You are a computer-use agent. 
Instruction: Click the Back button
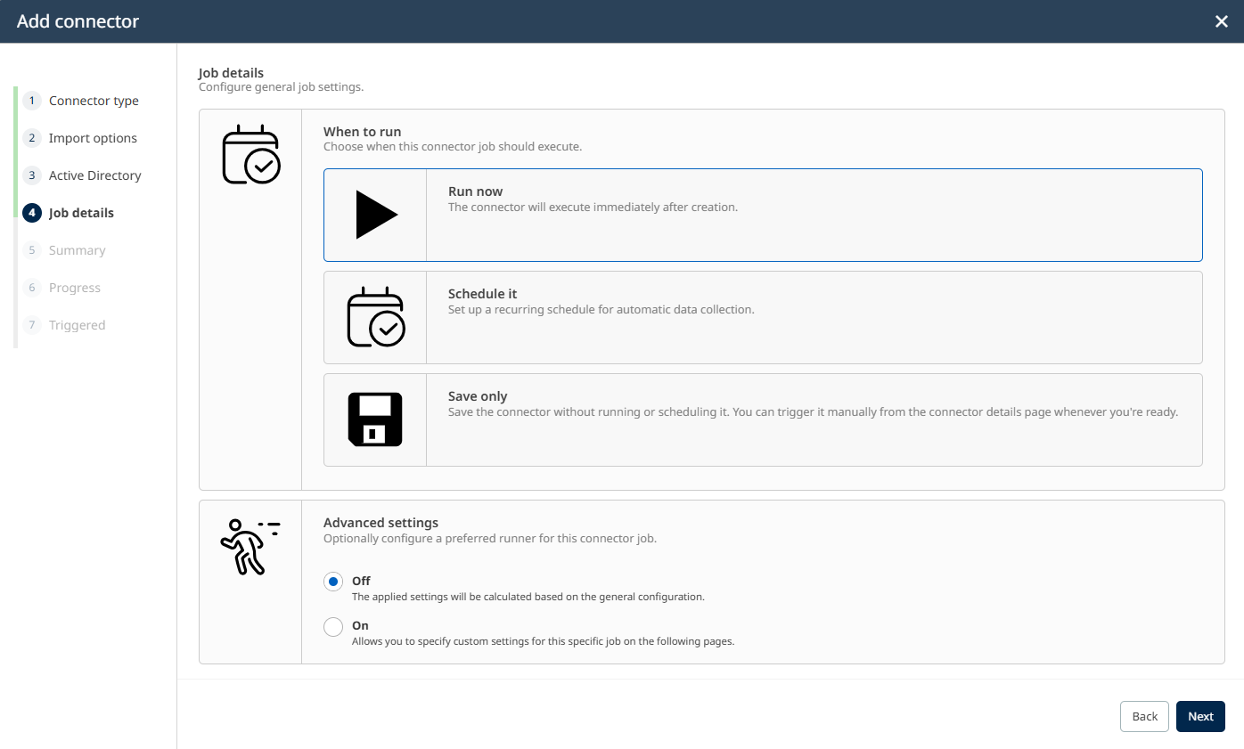click(1144, 716)
